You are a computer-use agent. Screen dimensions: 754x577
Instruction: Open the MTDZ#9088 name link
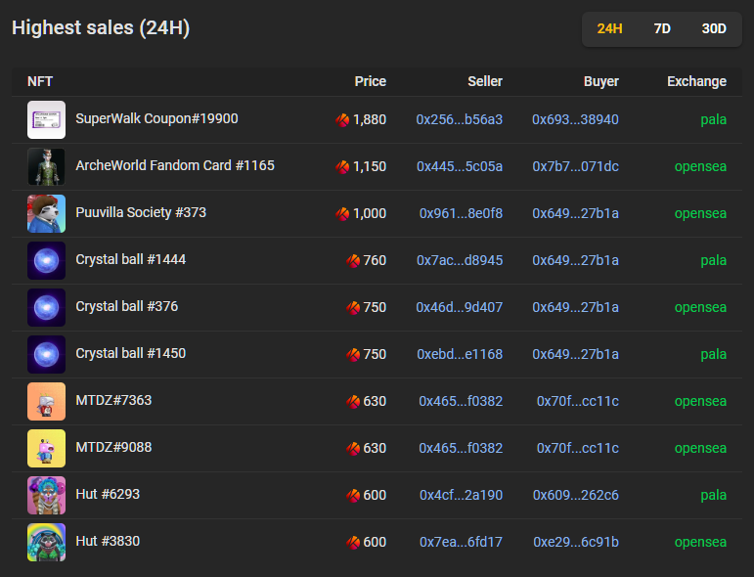pyautogui.click(x=113, y=447)
